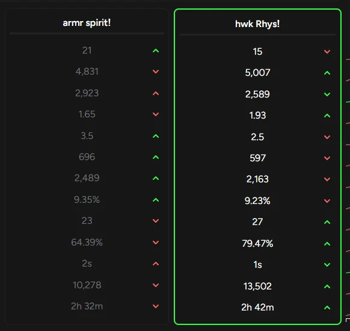Select the value 2.5
This screenshot has height=331, width=350.
pos(257,137)
